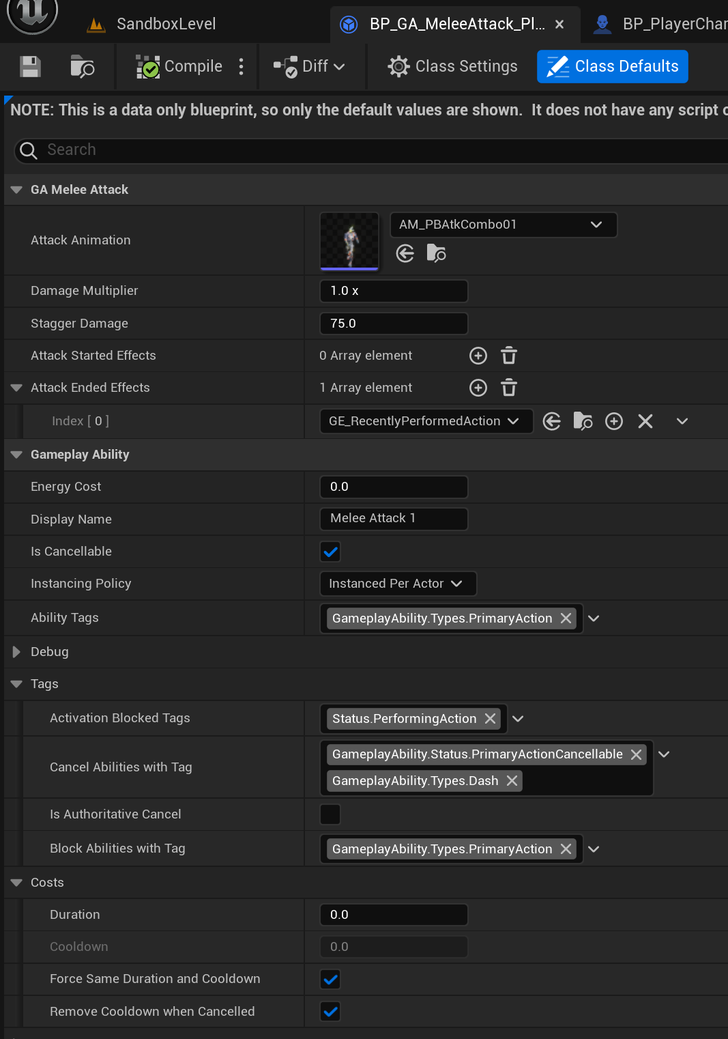Toggle Remove Cooldown when Cancelled

[330, 1012]
